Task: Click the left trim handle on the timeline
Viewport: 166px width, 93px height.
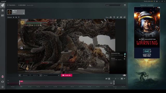Action: [19, 83]
